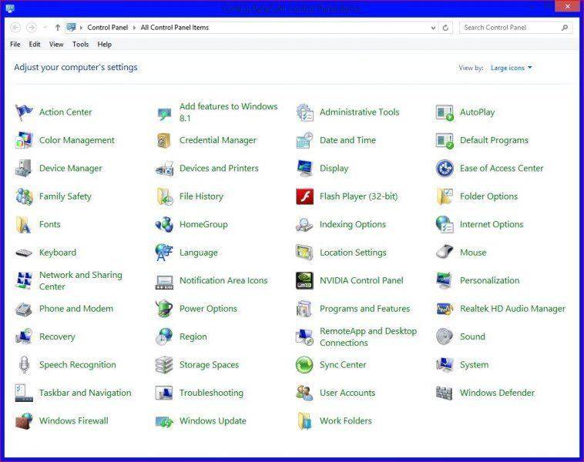The width and height of the screenshot is (584, 462).
Task: Open the Troubleshooting link
Action: click(211, 393)
